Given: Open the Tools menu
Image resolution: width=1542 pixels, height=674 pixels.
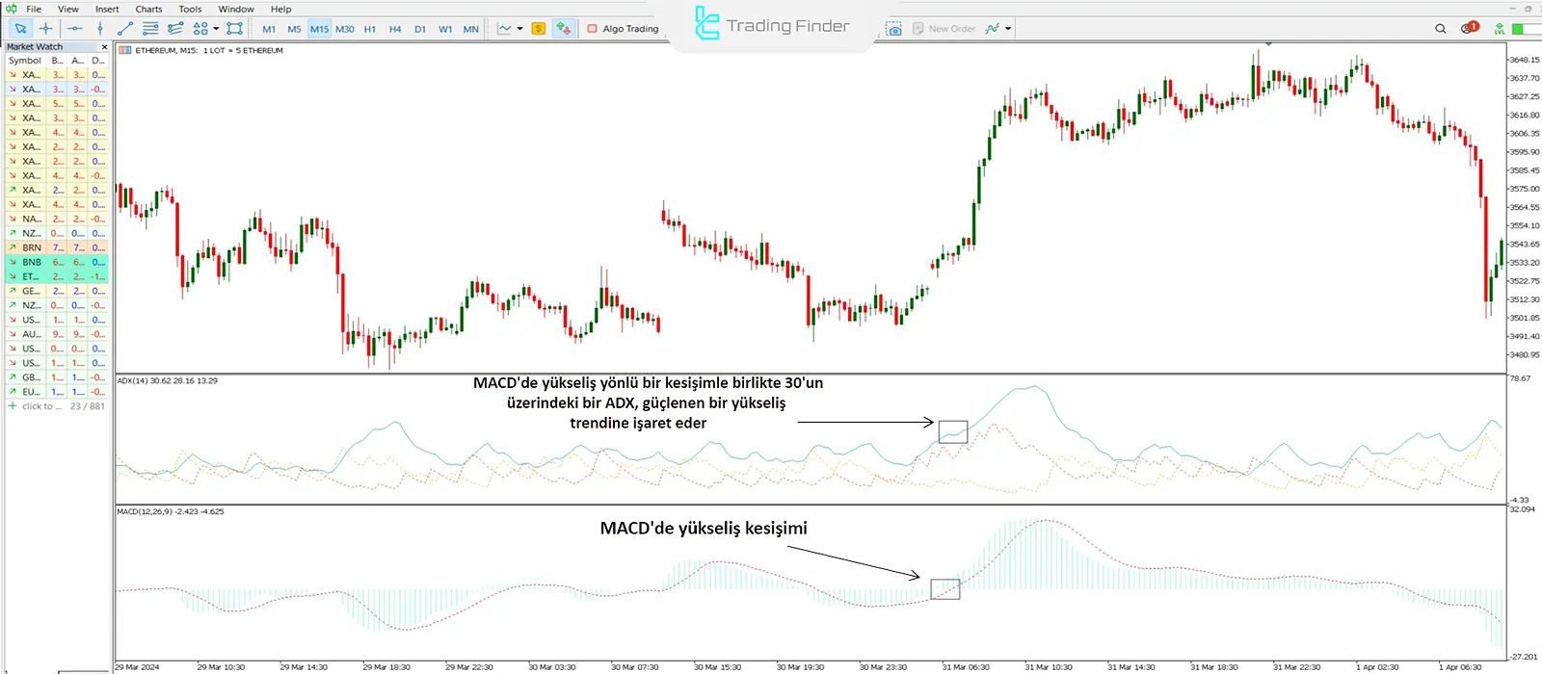Looking at the screenshot, I should [191, 9].
